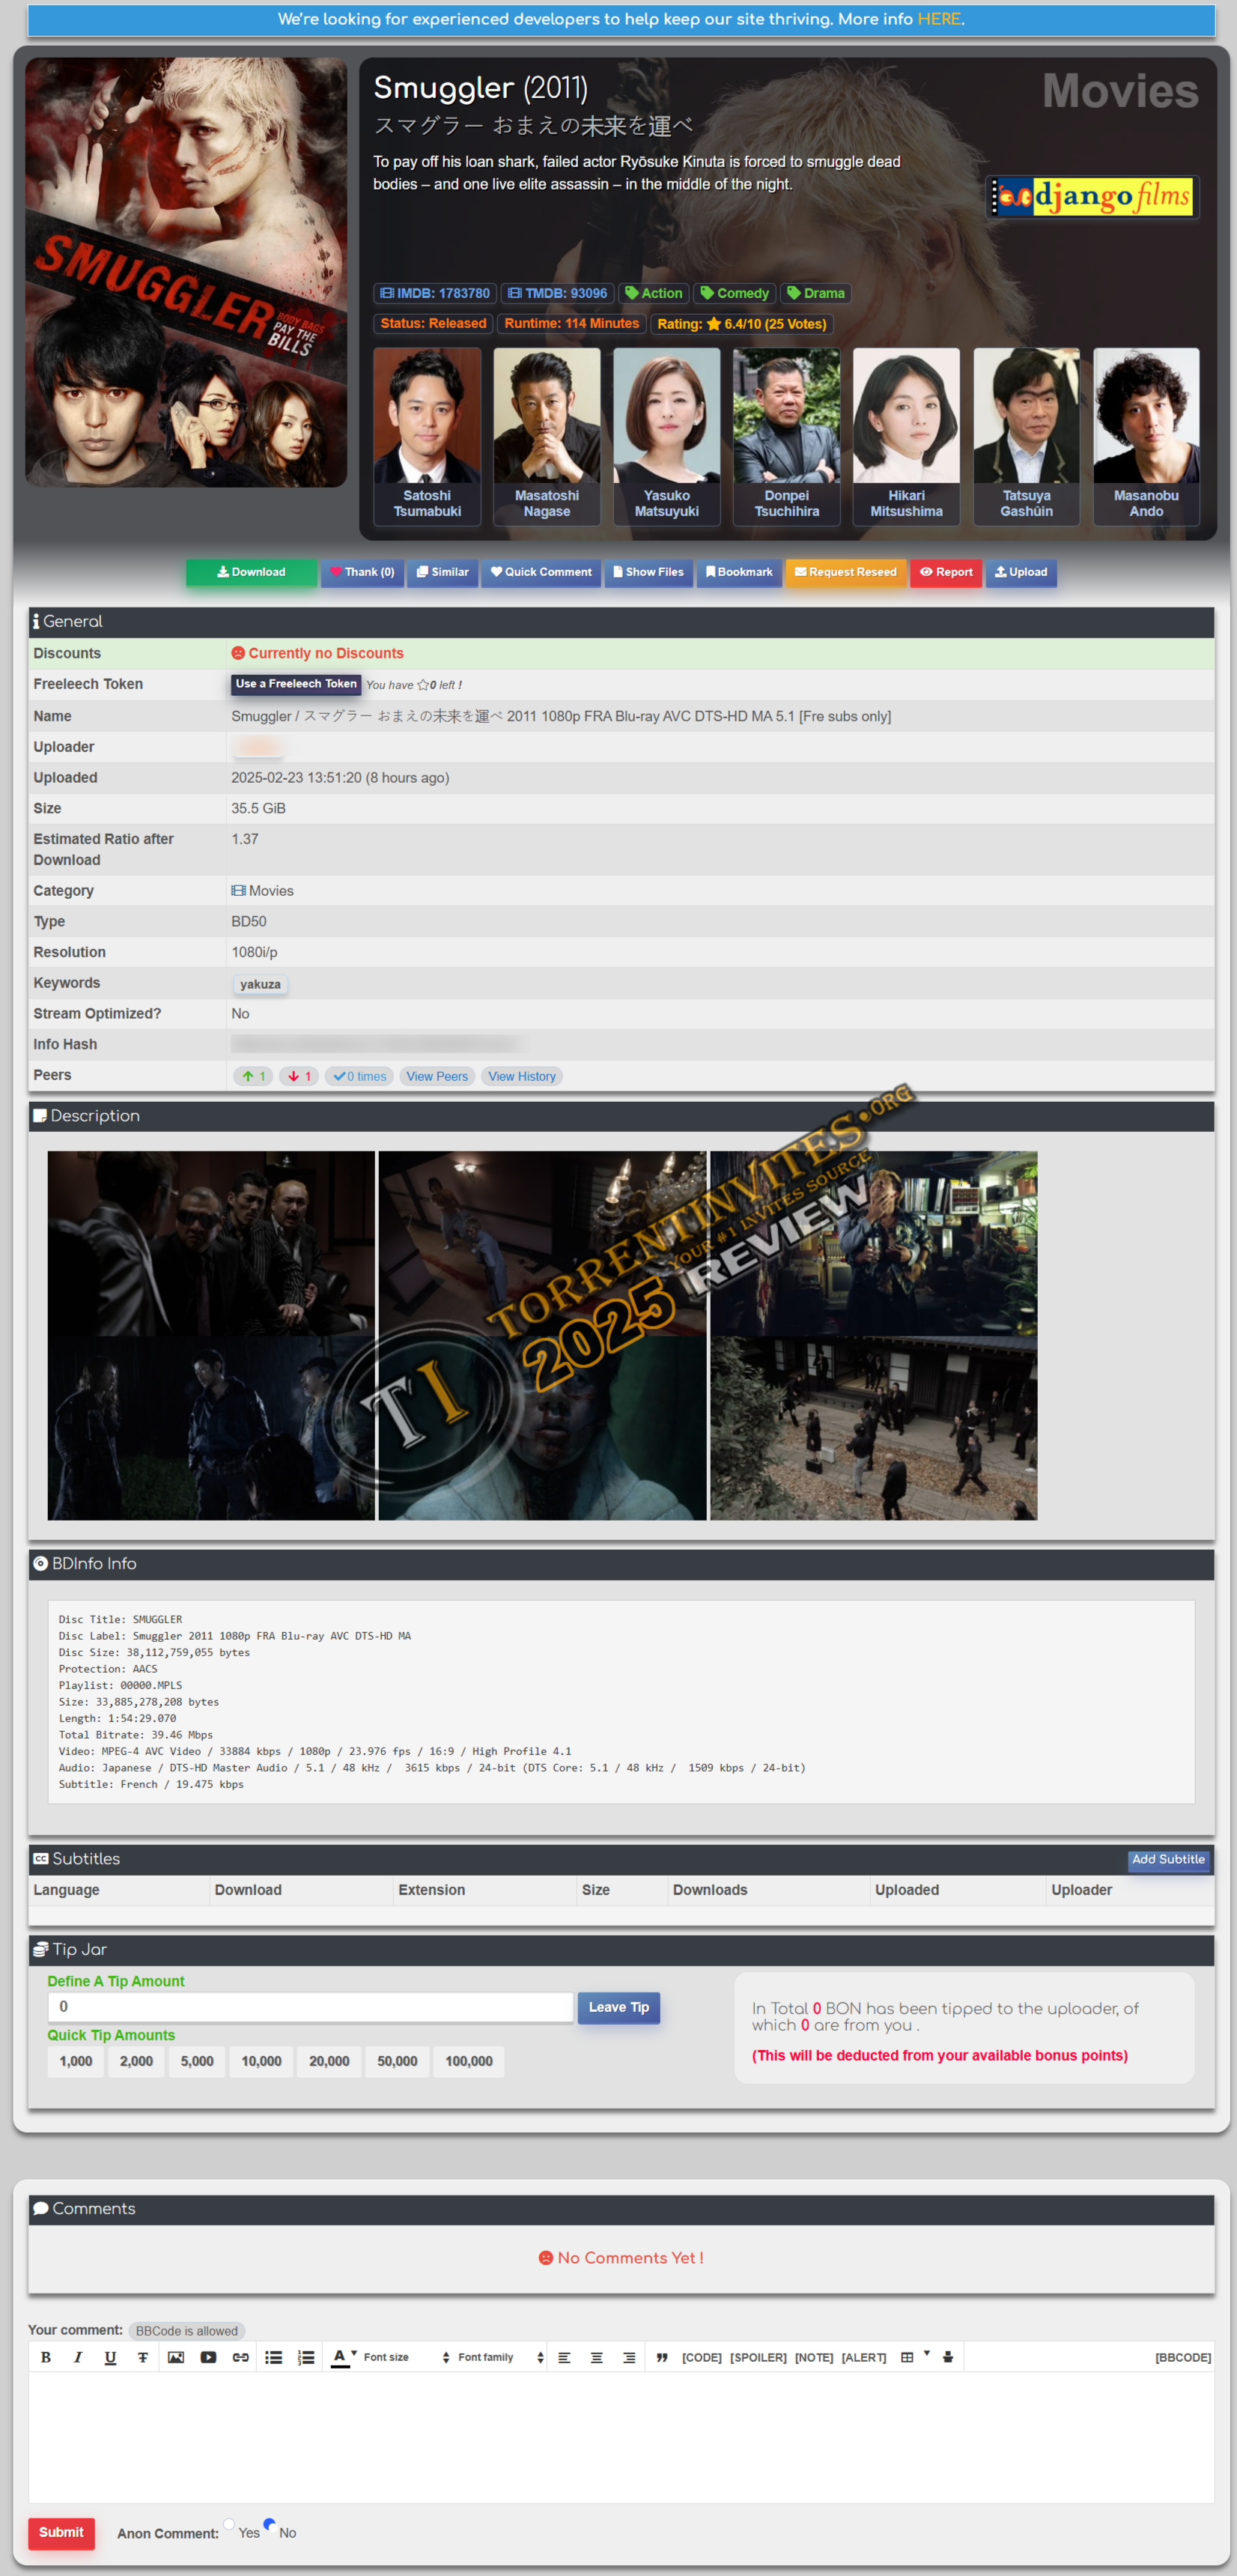Click the Show Files button
Screen dimensions: 1237x2576
tap(648, 572)
